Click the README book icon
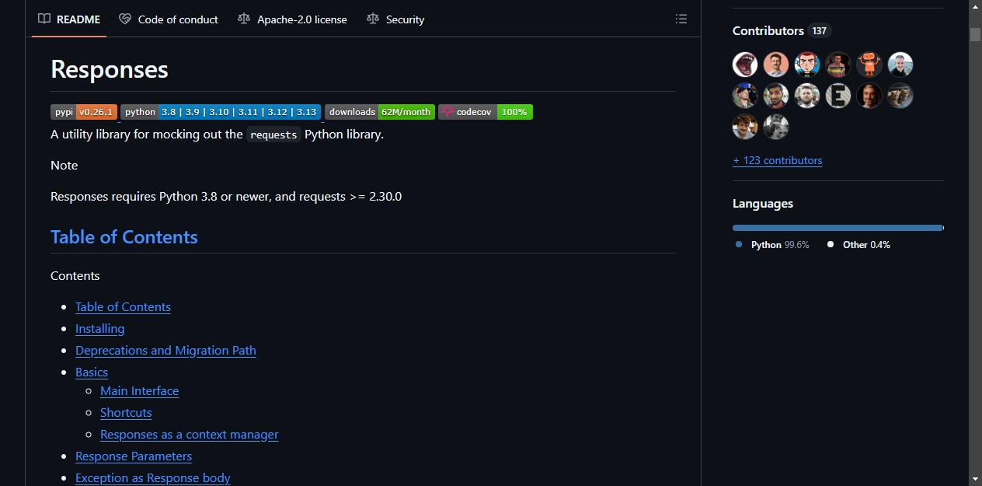This screenshot has width=982, height=486. 44,19
